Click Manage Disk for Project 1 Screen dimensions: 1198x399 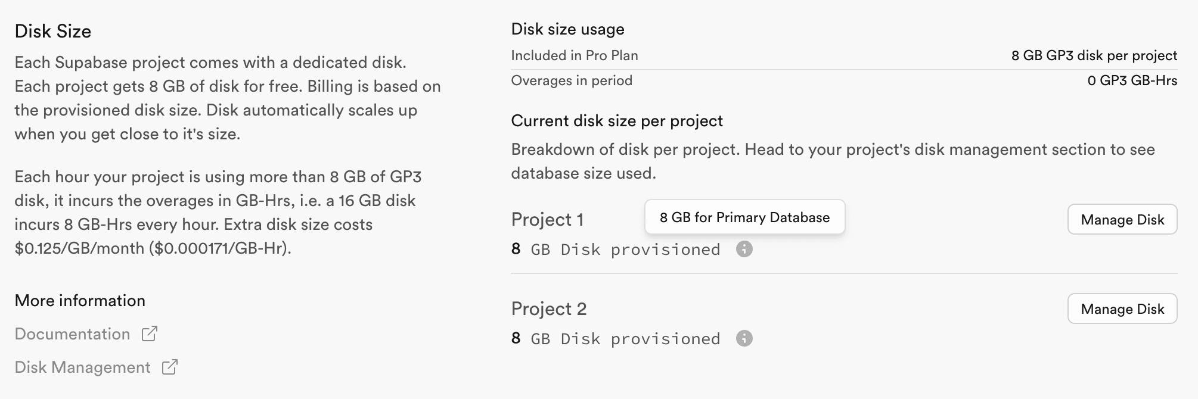[x=1122, y=219]
